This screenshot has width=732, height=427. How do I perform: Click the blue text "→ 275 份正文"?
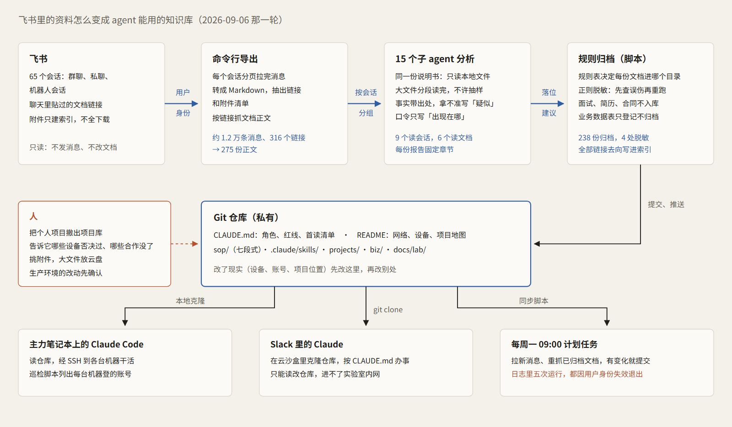(x=235, y=149)
